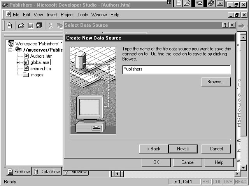Viewport: 249px width, 186px height.
Task: Click the New Text File toolbar icon
Action: click(x=9, y=26)
